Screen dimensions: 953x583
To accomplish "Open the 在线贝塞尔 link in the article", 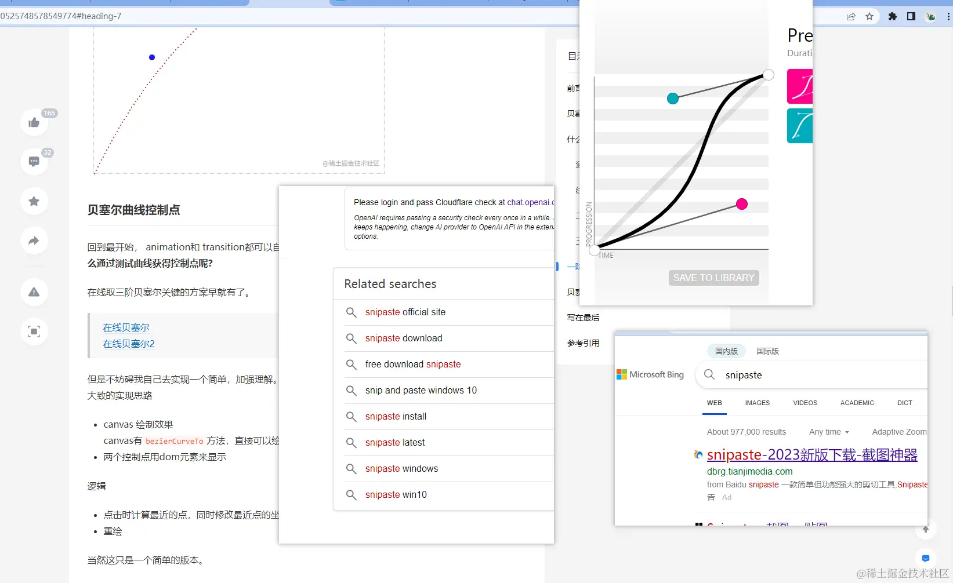I will click(x=125, y=327).
